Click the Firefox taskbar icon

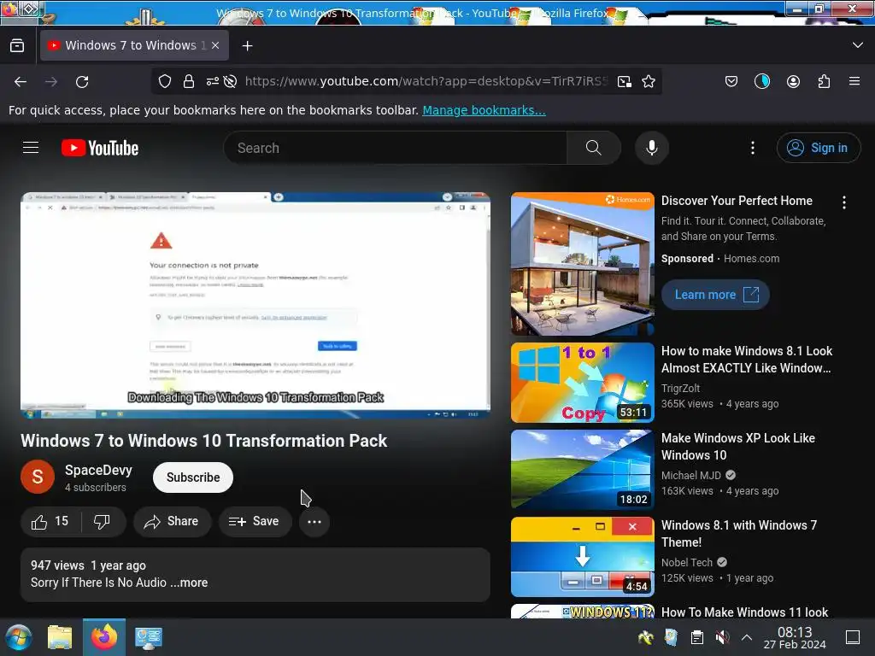[104, 637]
